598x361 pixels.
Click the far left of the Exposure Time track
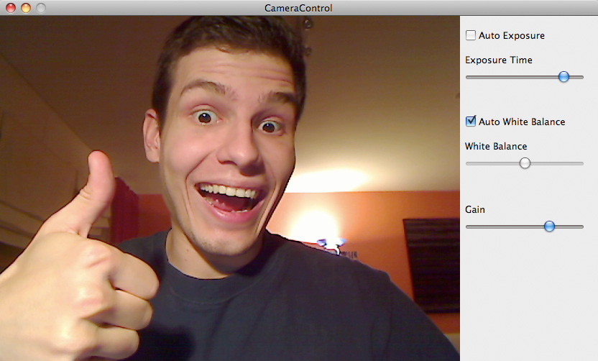pos(469,77)
